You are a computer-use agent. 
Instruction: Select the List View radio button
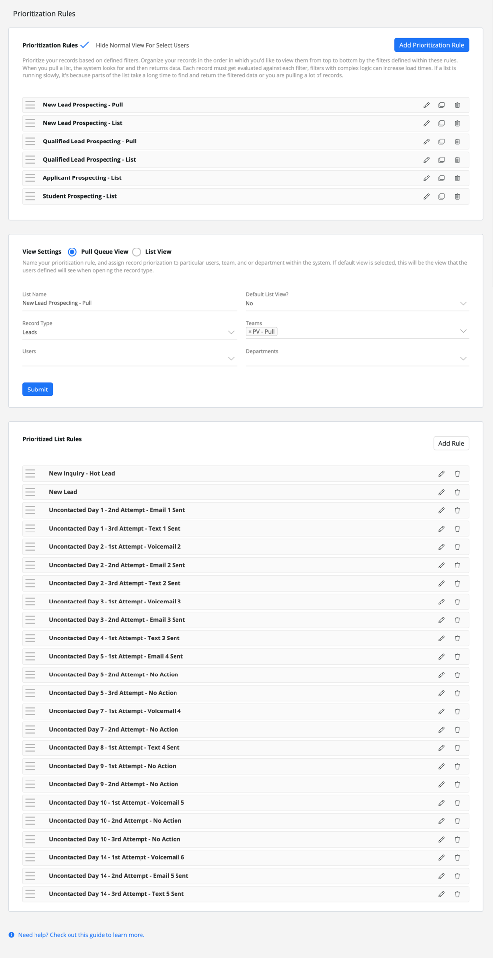(137, 252)
